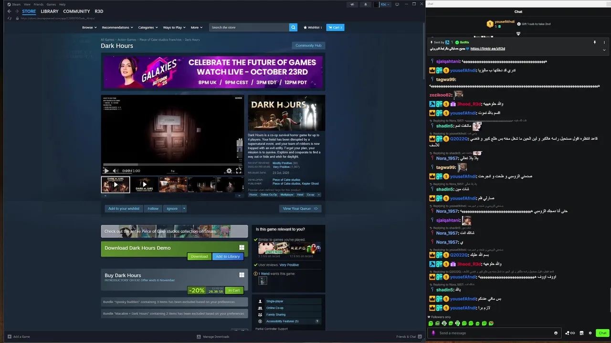Click View Your Queue button

pyautogui.click(x=300, y=209)
